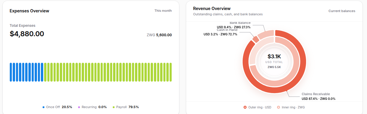Click the Payroll green legend swatch
This screenshot has width=367, height=114.
point(114,107)
